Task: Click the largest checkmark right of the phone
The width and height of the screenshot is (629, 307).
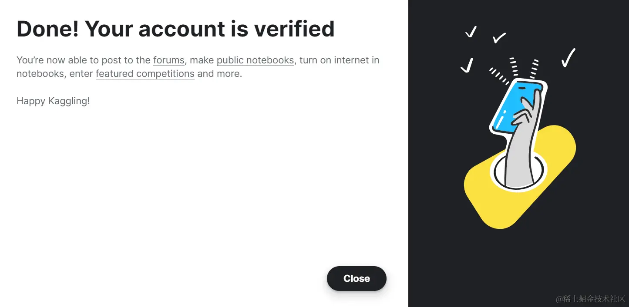Action: pos(568,58)
